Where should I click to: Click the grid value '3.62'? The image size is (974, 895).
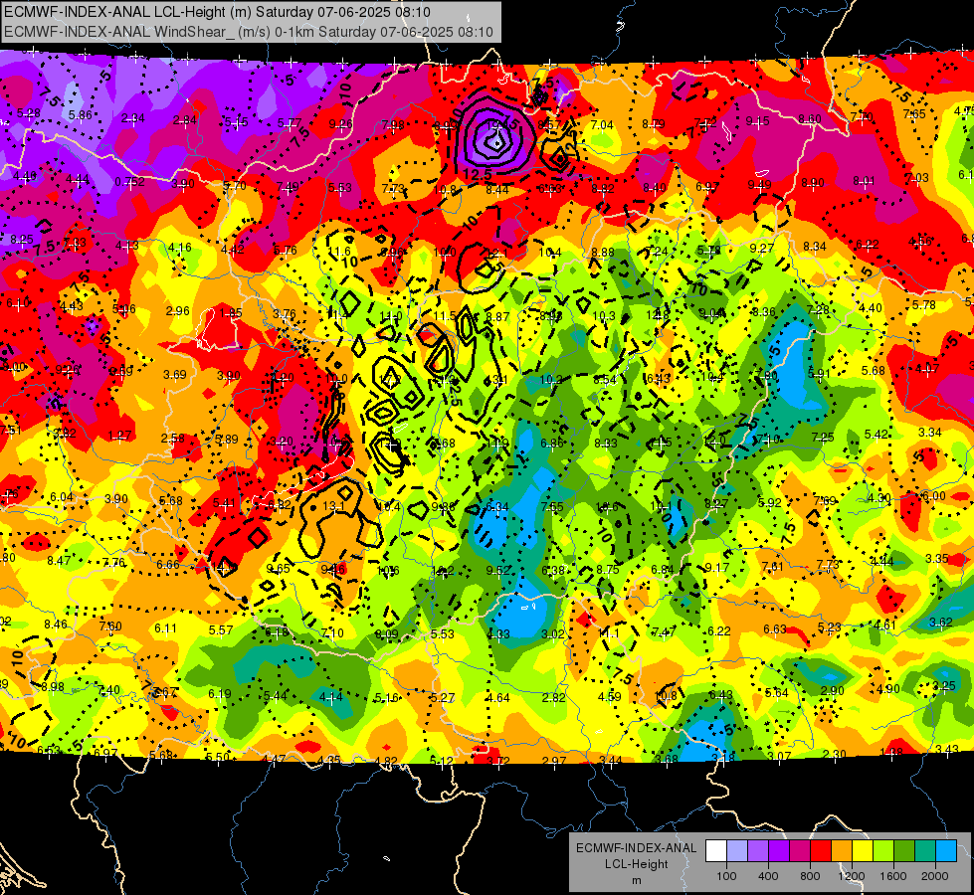[941, 622]
